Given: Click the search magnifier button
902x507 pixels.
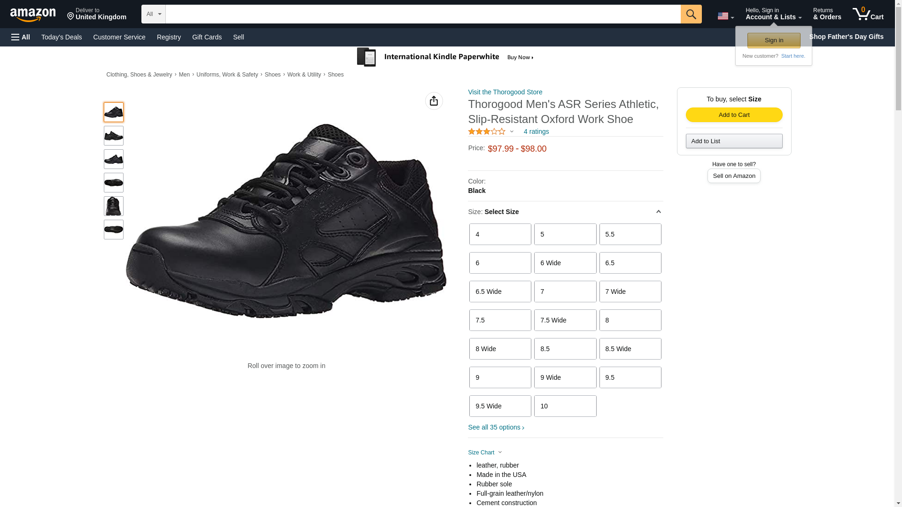Looking at the screenshot, I should tap(691, 14).
